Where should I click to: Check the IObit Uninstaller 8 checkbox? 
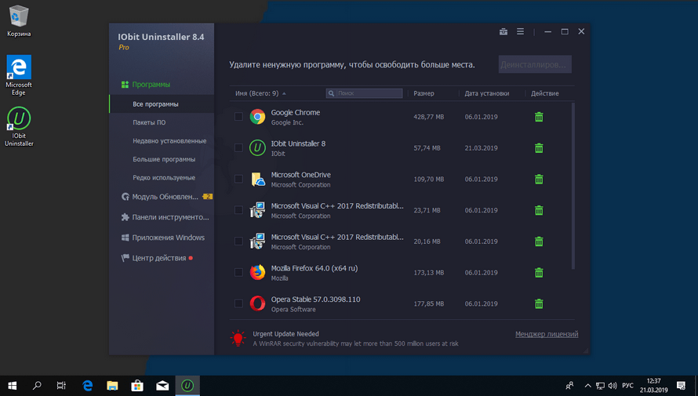(238, 147)
